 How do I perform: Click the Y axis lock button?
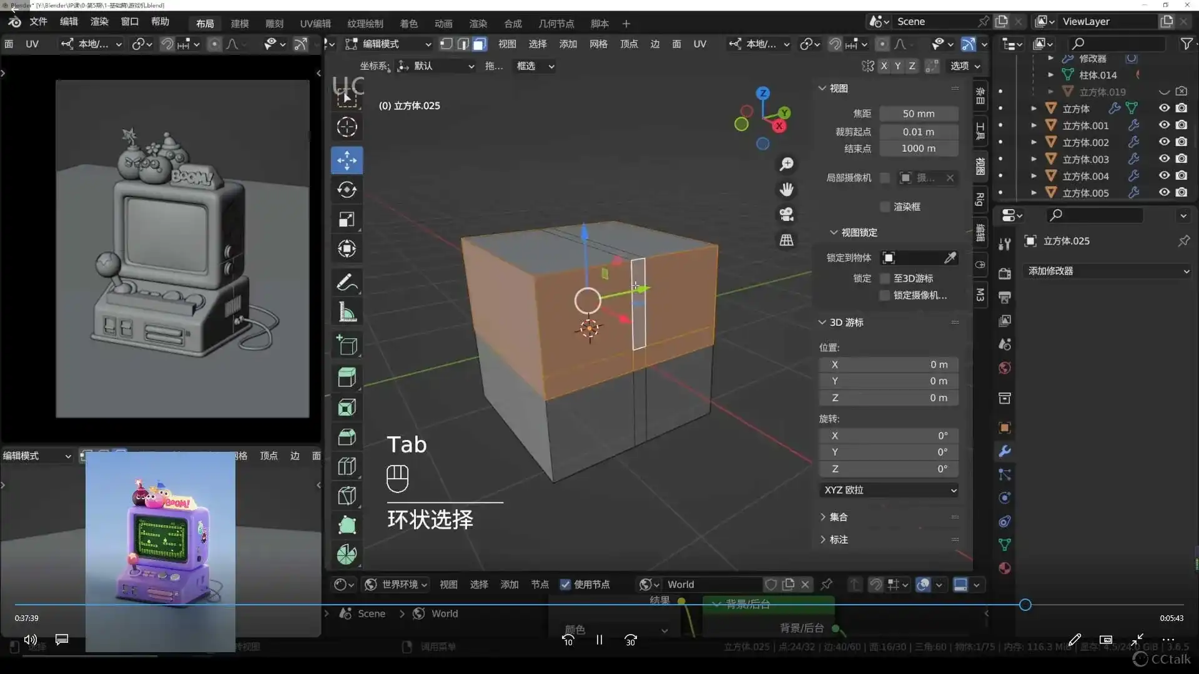tap(897, 66)
